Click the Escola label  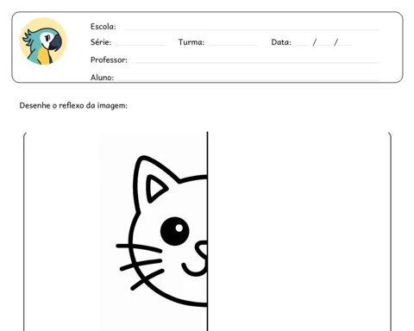(103, 27)
